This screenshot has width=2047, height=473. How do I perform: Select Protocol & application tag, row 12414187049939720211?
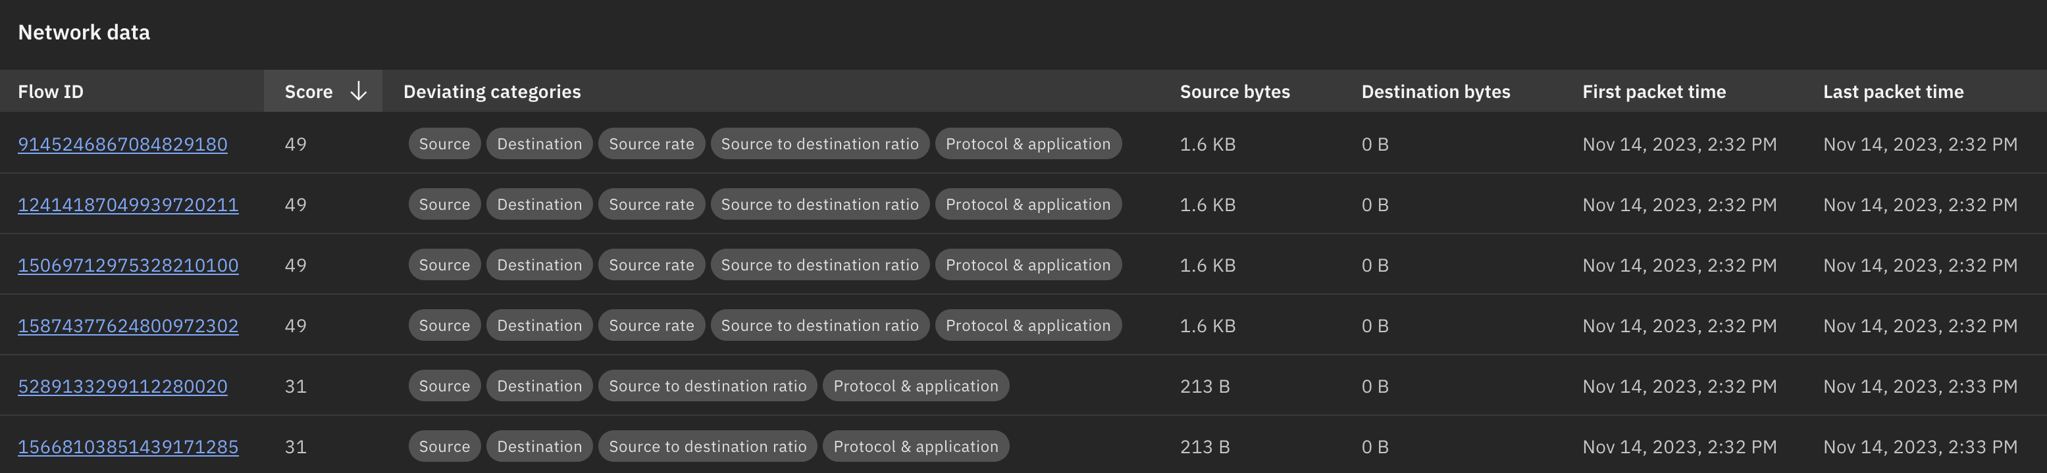tap(1028, 204)
